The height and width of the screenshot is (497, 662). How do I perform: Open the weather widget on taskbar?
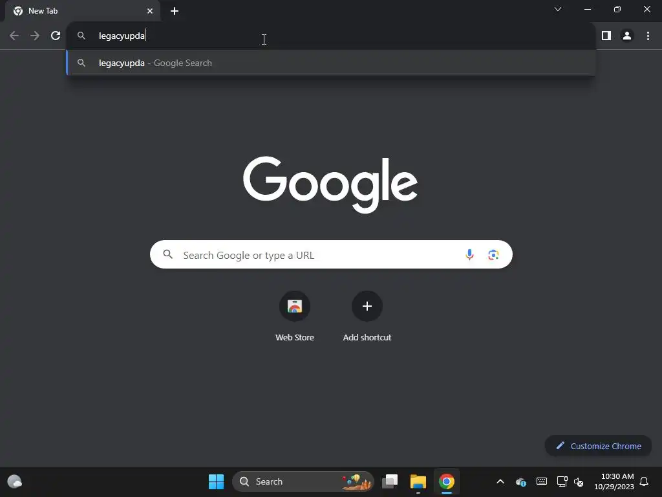[14, 481]
